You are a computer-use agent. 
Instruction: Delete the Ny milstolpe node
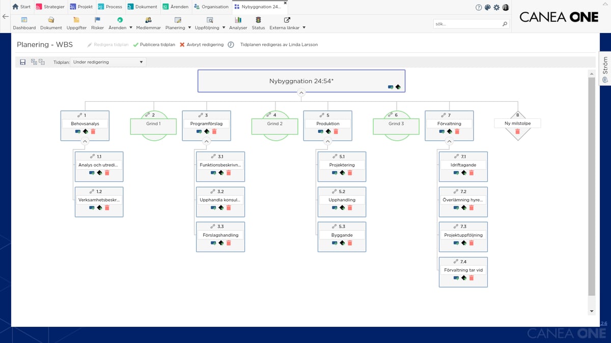tap(517, 131)
